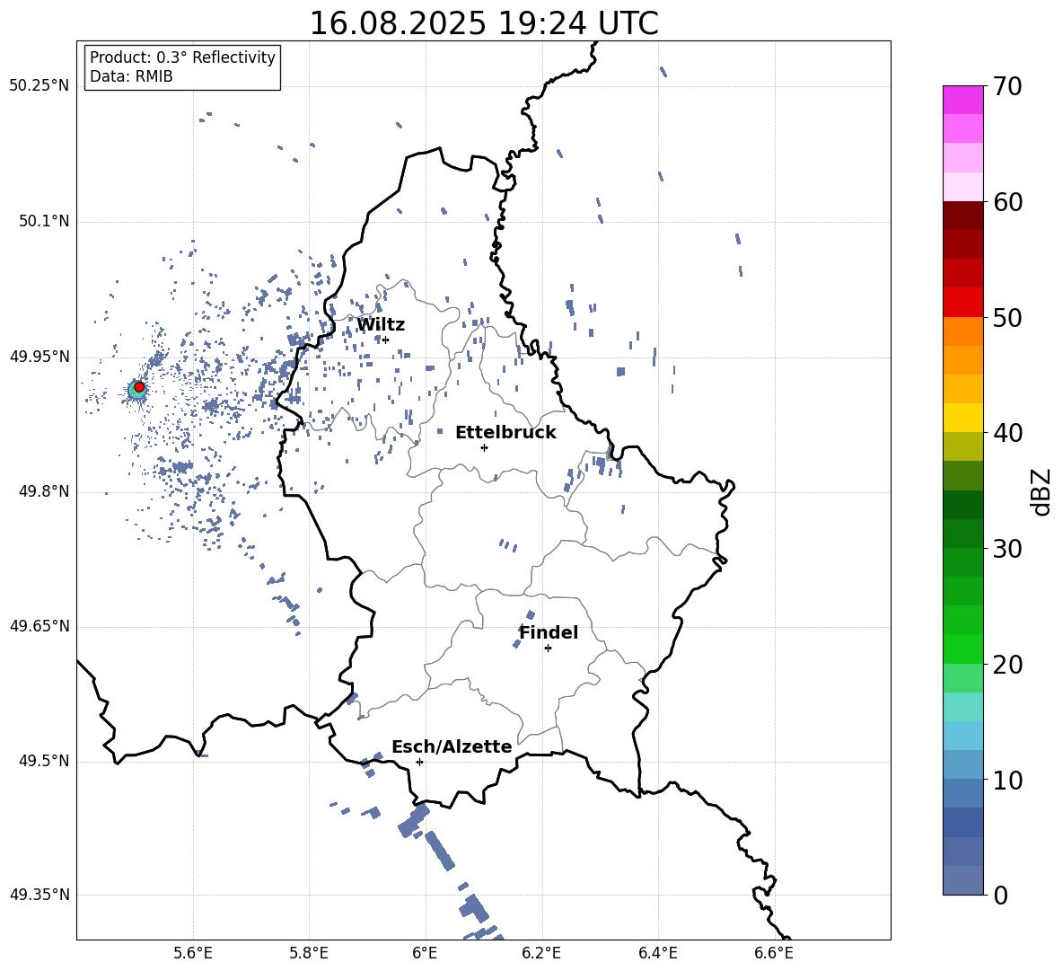Click the Ettelbruck station cross marker
Viewport: 1063px width, 971px height.
click(484, 447)
